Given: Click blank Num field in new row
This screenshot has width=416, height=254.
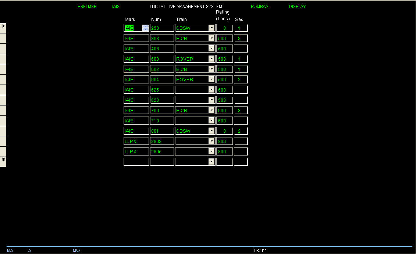Looking at the screenshot, I should (x=162, y=162).
